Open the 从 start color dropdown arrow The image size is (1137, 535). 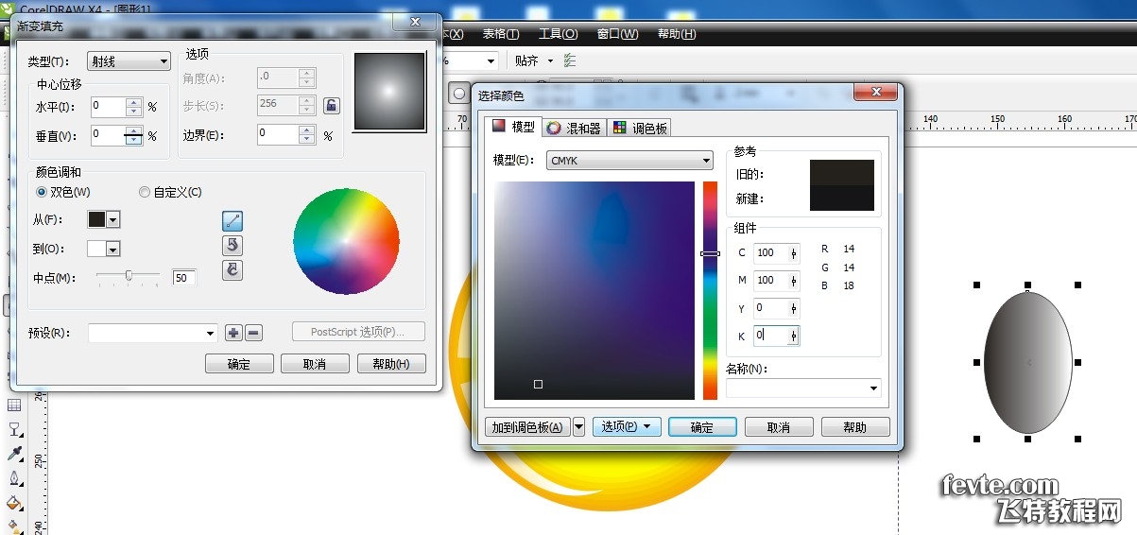click(113, 219)
